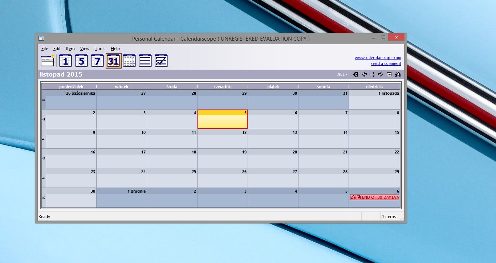The width and height of the screenshot is (496, 263).
Task: Click the Ready status bar text
Action: (44, 217)
